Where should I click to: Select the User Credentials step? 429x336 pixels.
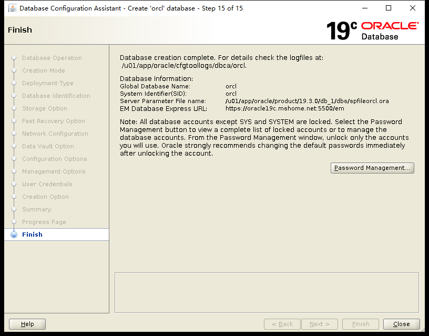47,184
